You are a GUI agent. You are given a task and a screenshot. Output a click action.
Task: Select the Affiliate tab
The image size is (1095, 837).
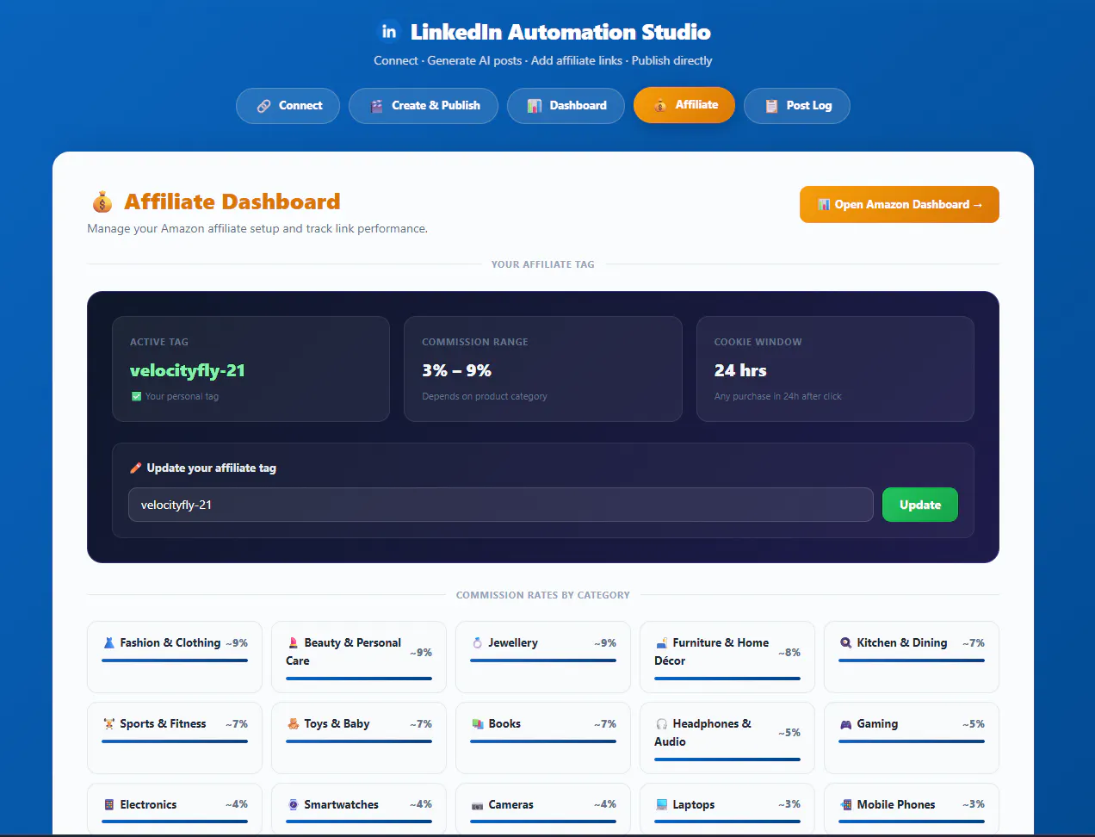click(684, 105)
